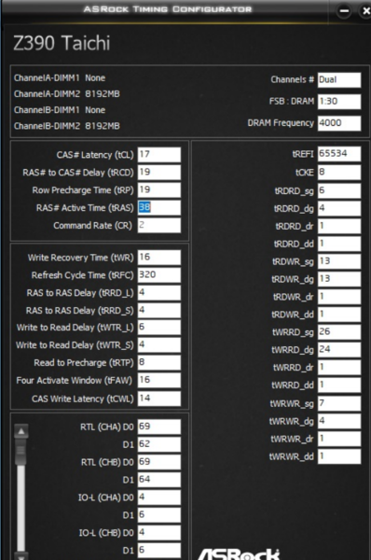This screenshot has width=371, height=560.
Task: Click the FSB : DRAM ratio field
Action: tap(339, 102)
